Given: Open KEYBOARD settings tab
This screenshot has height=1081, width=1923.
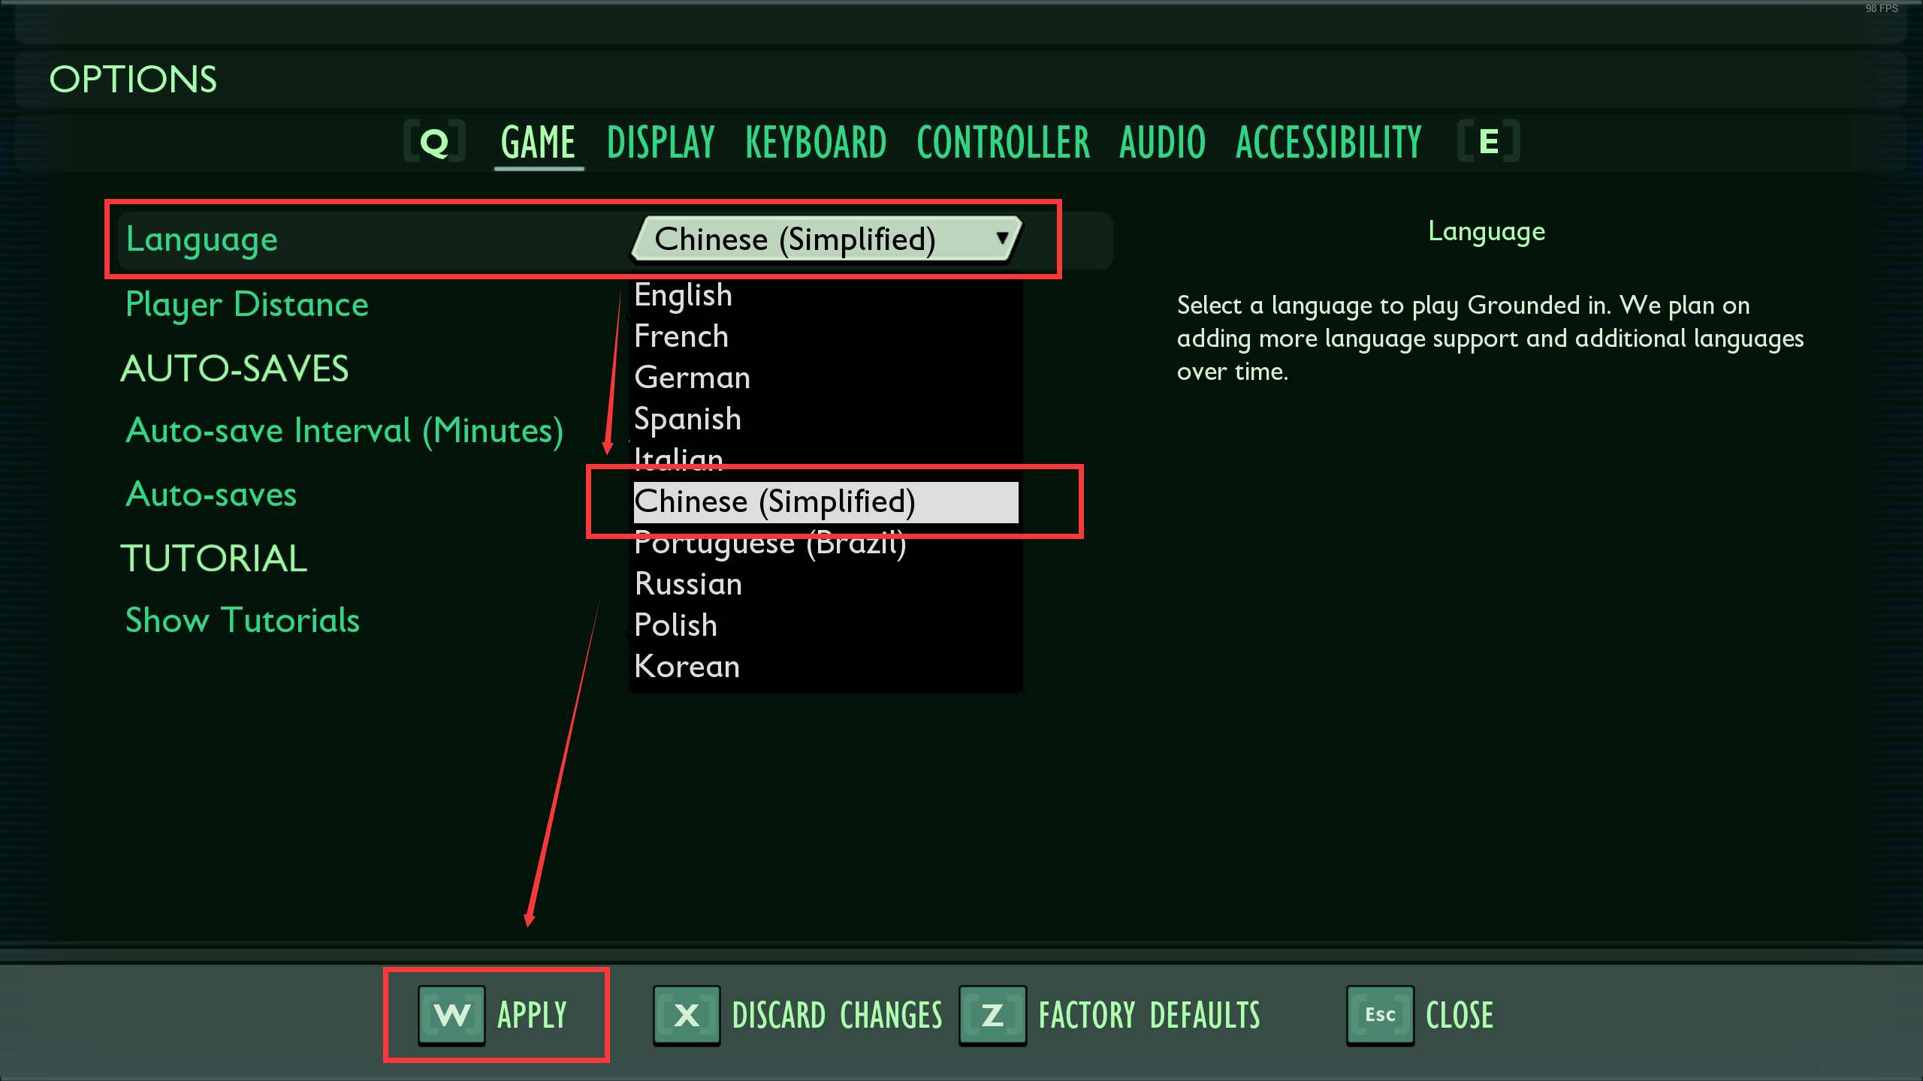Looking at the screenshot, I should pos(815,143).
